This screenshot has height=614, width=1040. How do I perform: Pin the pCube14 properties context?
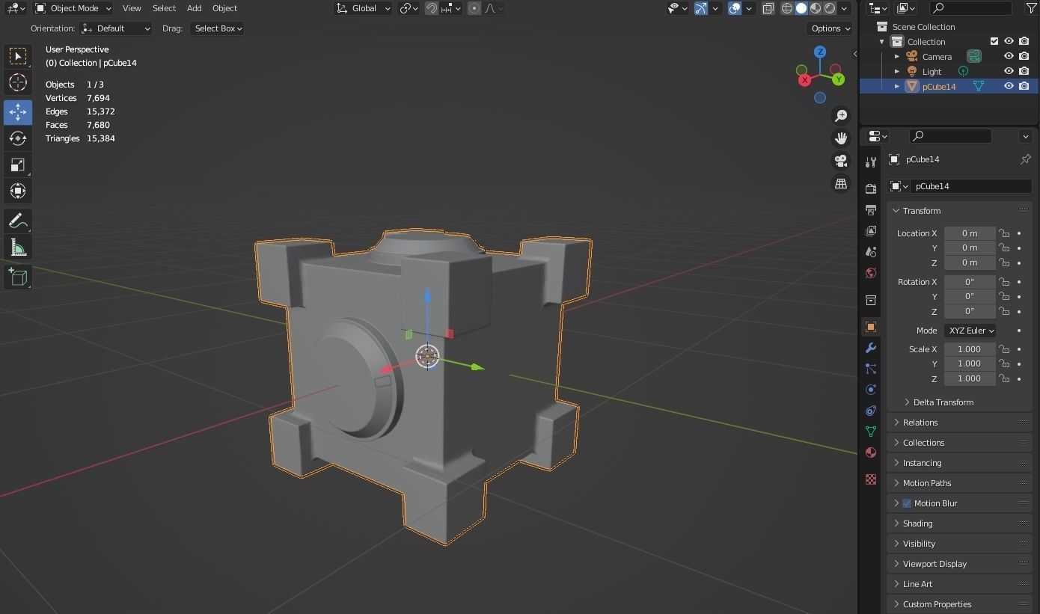point(1025,159)
